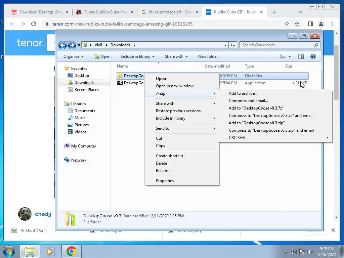Screen dimensions: 344x258
Task: Switch to the Download Desktop Goose tab
Action: (x=40, y=12)
